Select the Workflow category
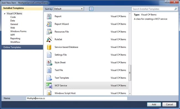This screenshot has width=180, height=109. click(15, 42)
